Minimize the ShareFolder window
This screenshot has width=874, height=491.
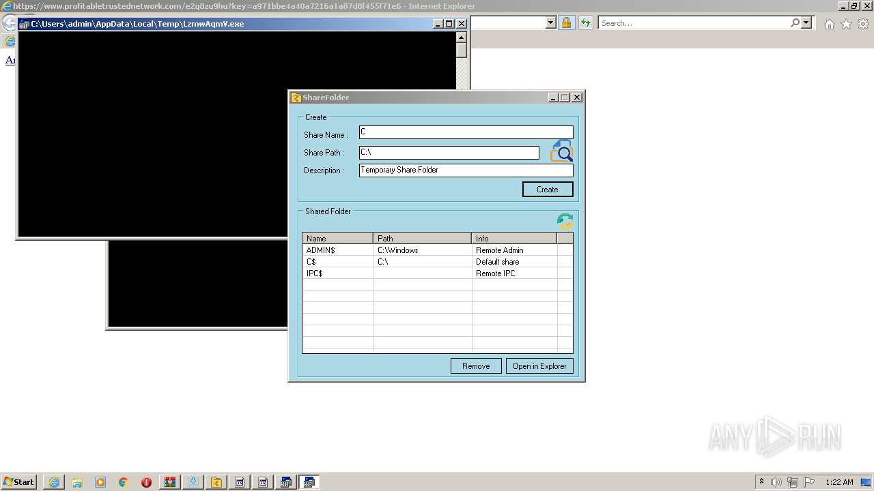pos(553,98)
